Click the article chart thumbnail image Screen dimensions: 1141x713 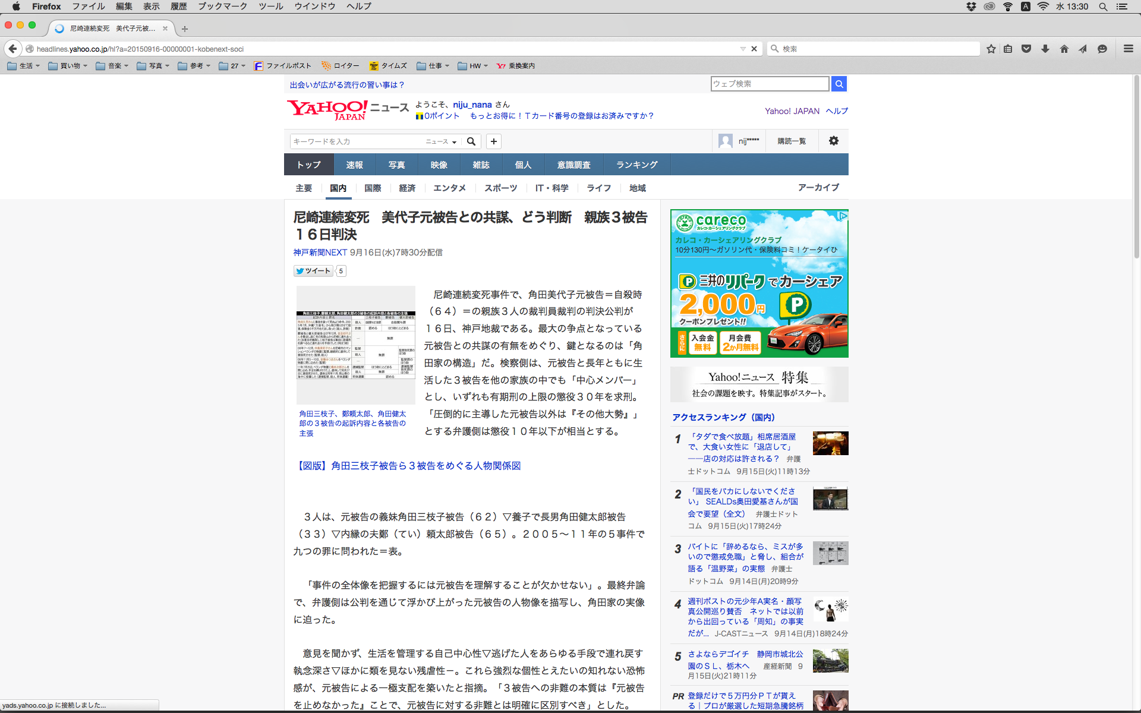tap(355, 345)
